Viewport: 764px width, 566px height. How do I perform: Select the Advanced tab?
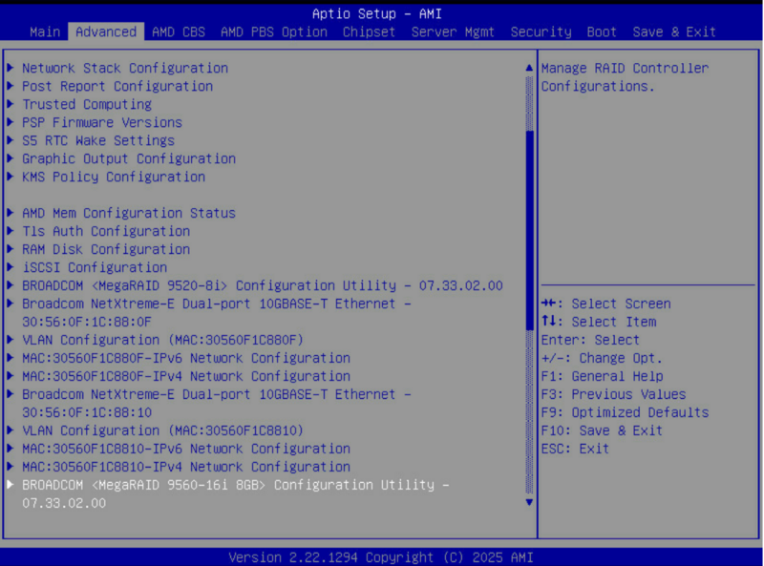coord(106,32)
